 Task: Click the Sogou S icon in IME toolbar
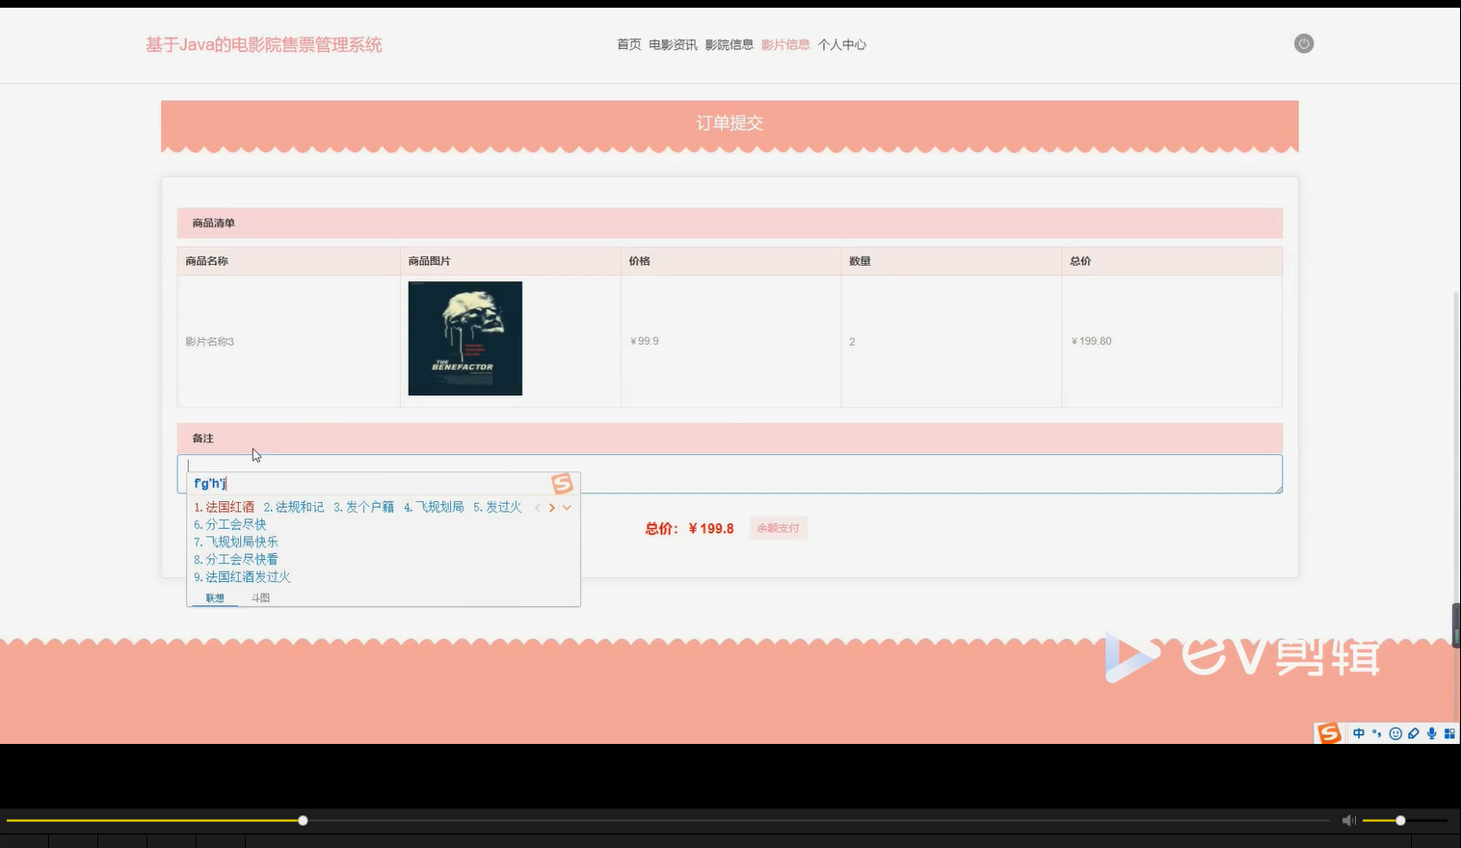pos(1329,733)
